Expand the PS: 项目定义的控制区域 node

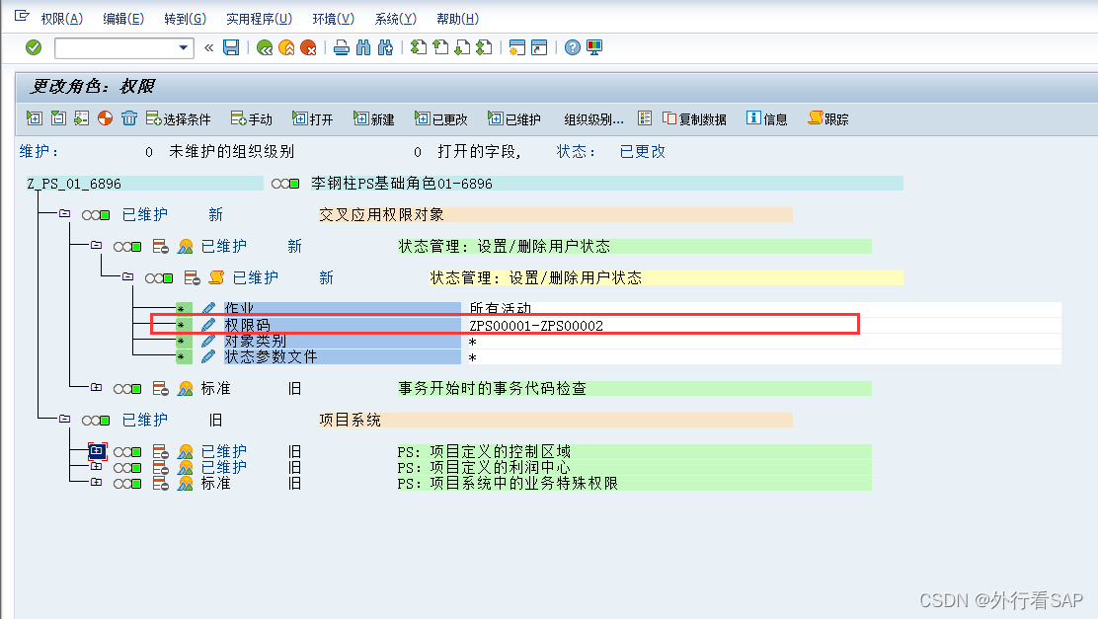coord(97,451)
